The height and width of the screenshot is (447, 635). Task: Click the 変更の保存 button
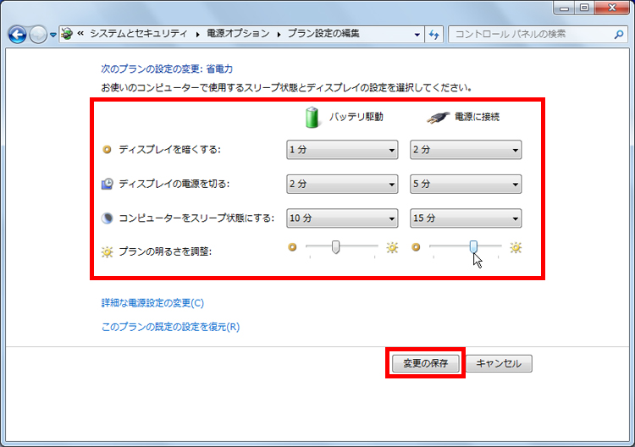[x=425, y=363]
